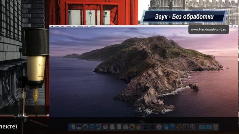Screen dimensions: 239x134
Task: Open the Файл menu
Action: 62,26
